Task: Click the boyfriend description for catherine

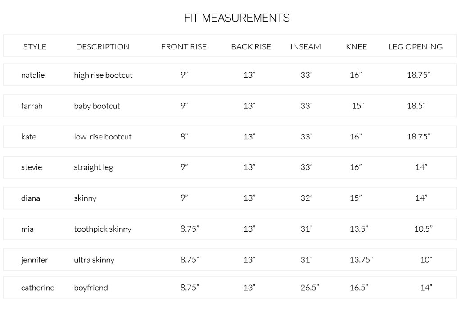Action: [x=91, y=288]
